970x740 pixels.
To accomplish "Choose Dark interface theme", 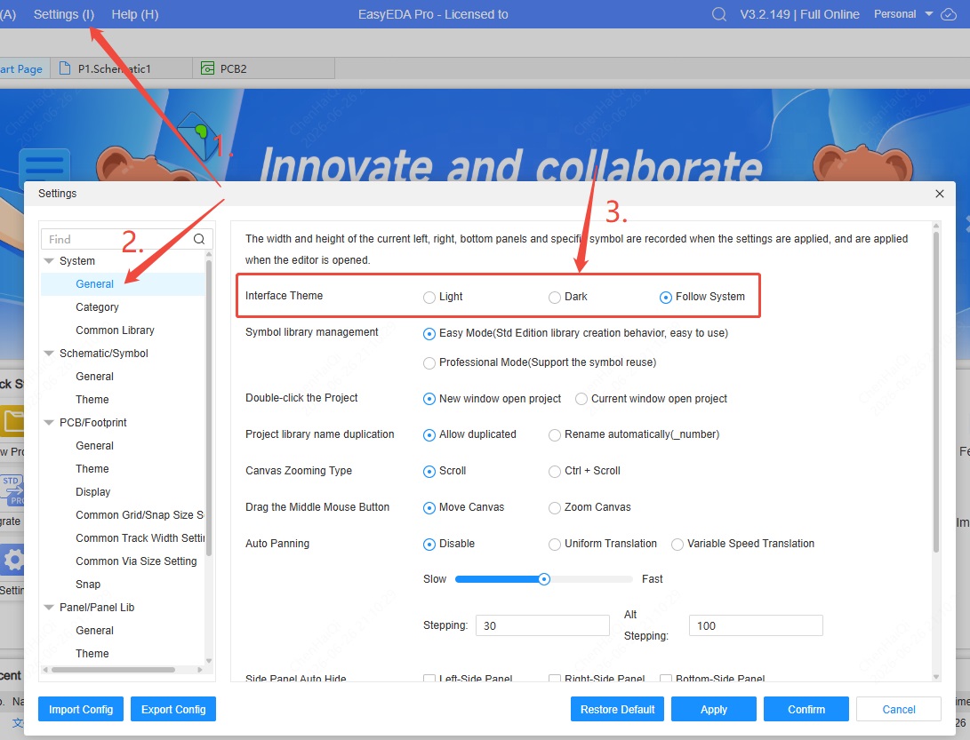I will [554, 298].
